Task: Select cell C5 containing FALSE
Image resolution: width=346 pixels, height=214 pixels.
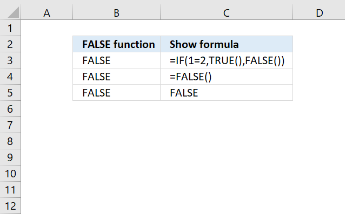Action: tap(227, 93)
